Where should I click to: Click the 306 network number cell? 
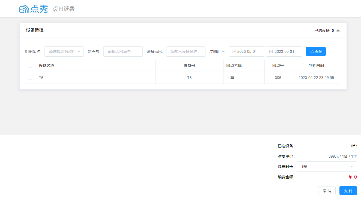(278, 78)
